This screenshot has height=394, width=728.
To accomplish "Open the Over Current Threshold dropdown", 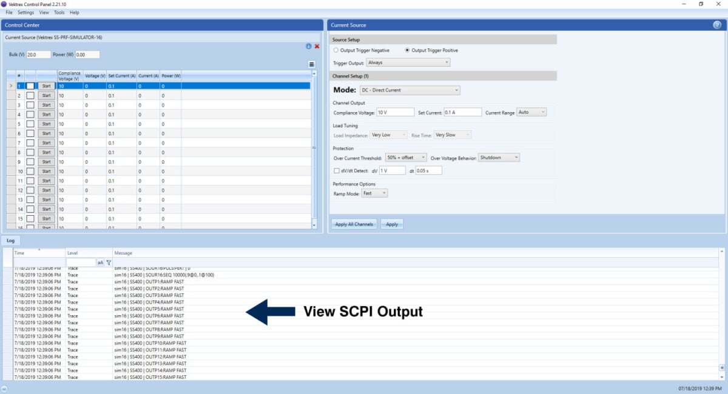I will 406,158.
